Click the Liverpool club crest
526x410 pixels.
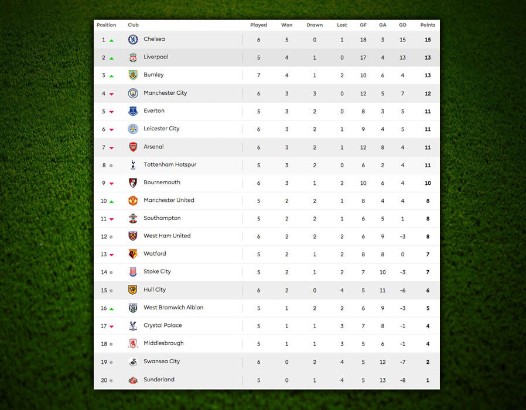(133, 57)
